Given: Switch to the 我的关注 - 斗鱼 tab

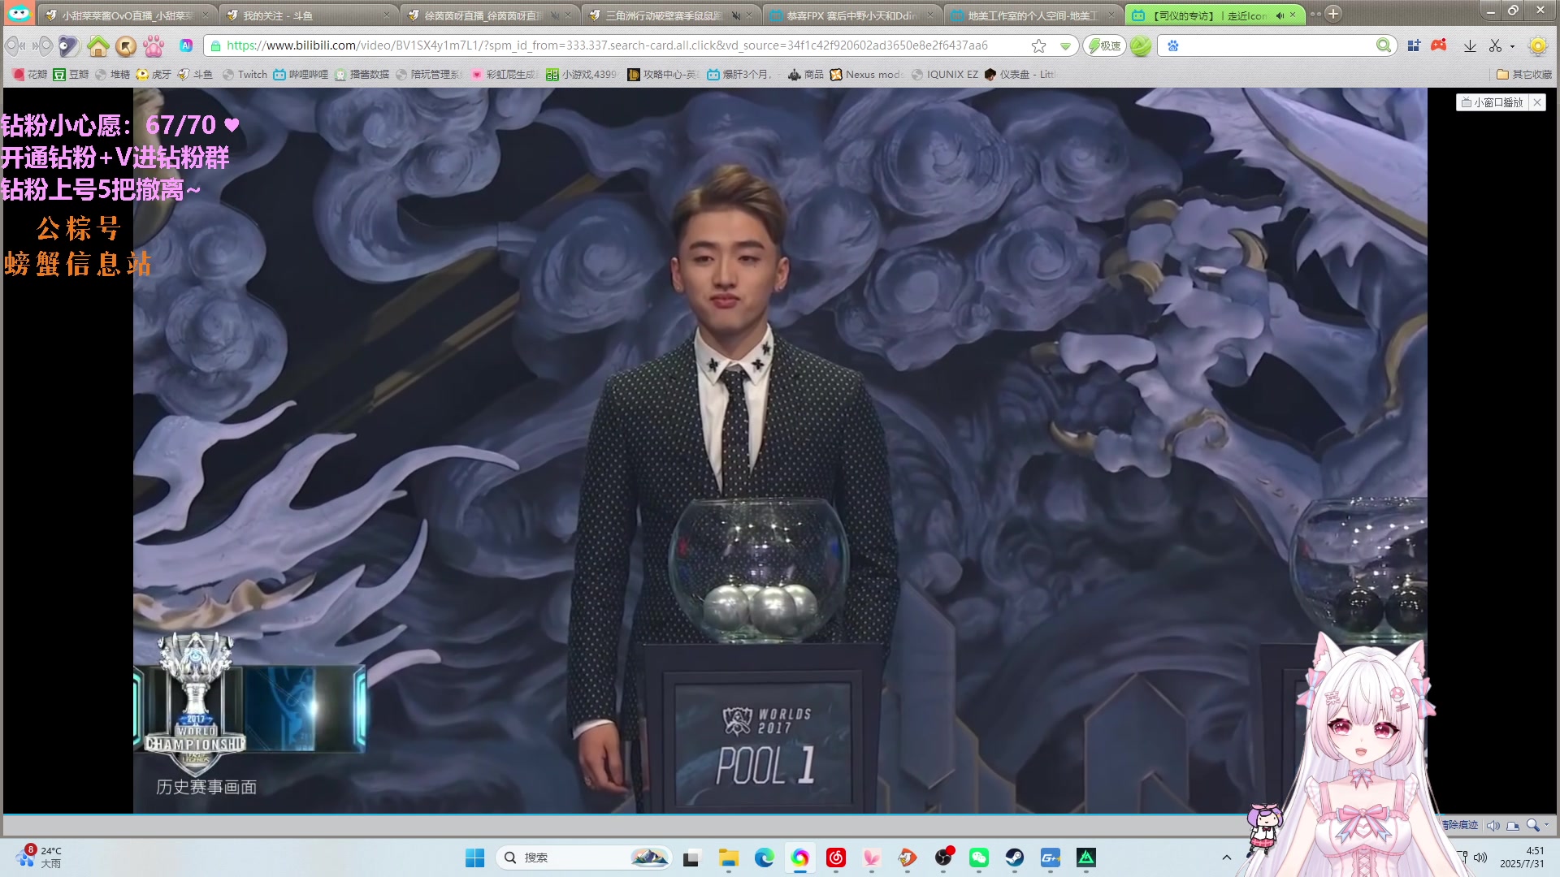Looking at the screenshot, I should [x=307, y=15].
